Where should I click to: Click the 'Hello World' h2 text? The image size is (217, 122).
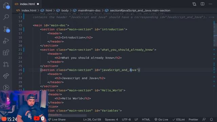(x=72, y=99)
